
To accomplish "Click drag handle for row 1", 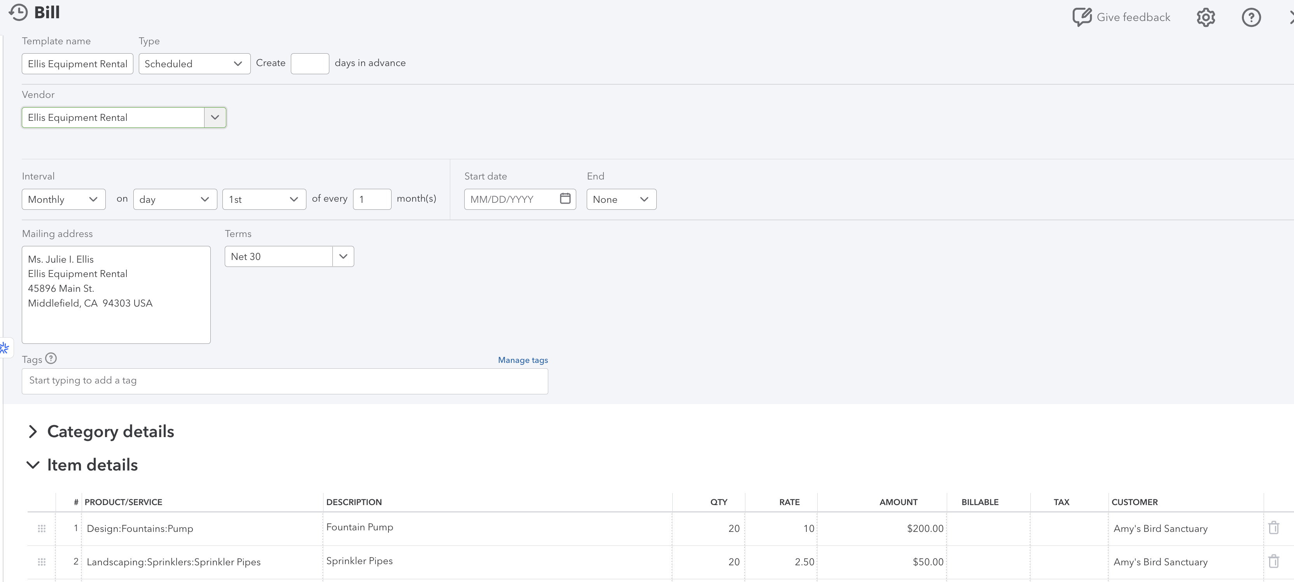I will [42, 528].
